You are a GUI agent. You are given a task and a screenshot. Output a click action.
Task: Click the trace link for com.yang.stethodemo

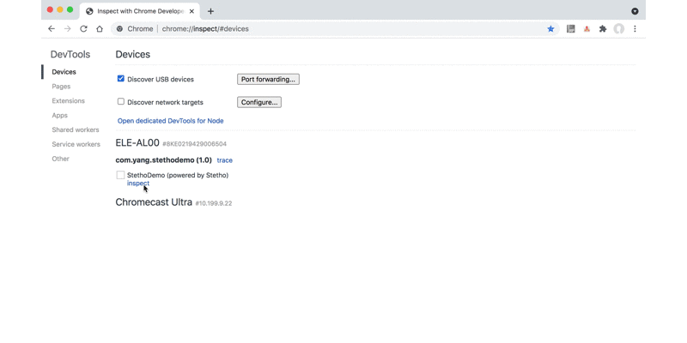[x=225, y=160]
